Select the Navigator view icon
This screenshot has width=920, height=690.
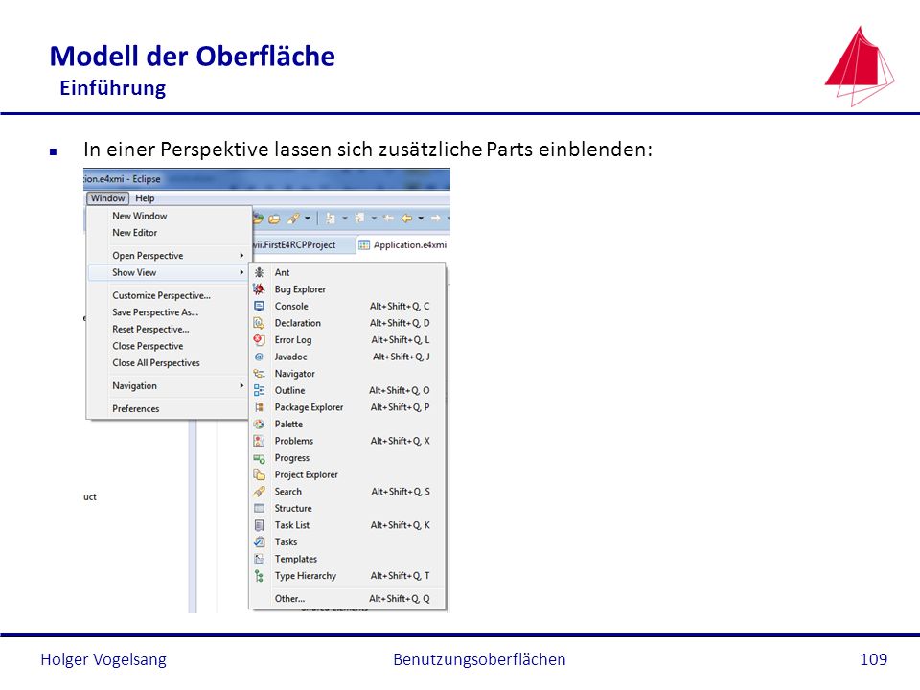pyautogui.click(x=260, y=374)
